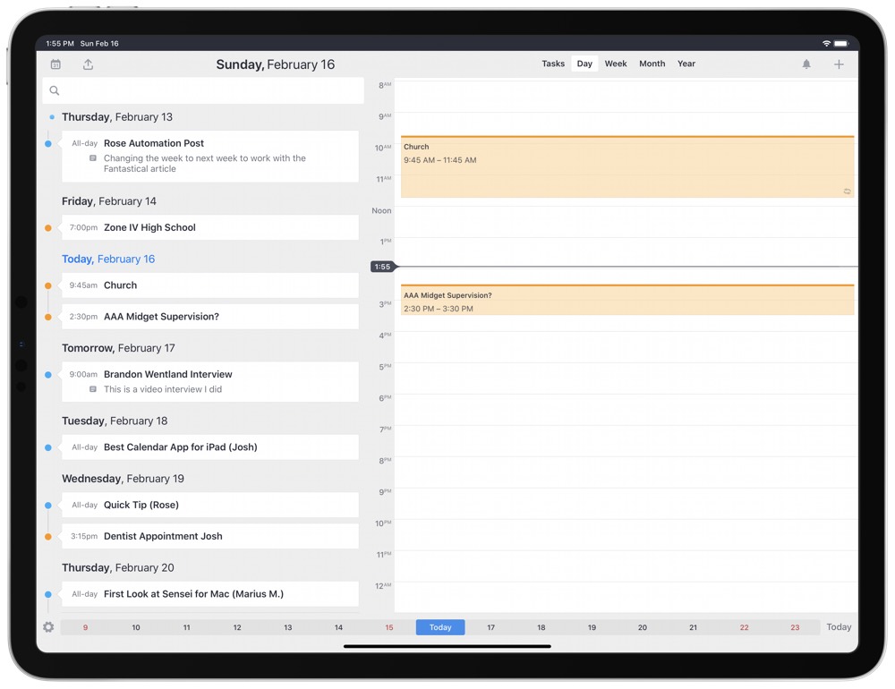Create a new event with the plus icon
This screenshot has width=895, height=689.
[839, 64]
